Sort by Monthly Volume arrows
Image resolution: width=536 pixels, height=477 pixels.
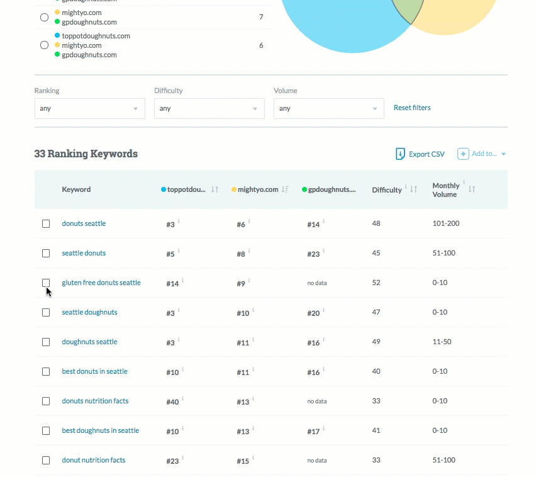[x=472, y=189]
